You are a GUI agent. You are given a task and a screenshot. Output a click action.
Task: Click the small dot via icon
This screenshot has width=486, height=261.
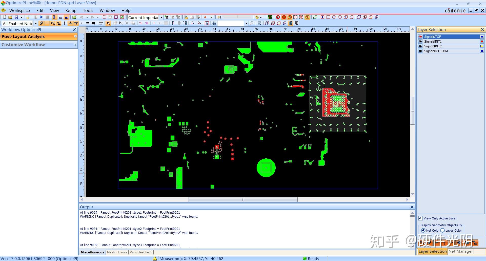coord(82,23)
